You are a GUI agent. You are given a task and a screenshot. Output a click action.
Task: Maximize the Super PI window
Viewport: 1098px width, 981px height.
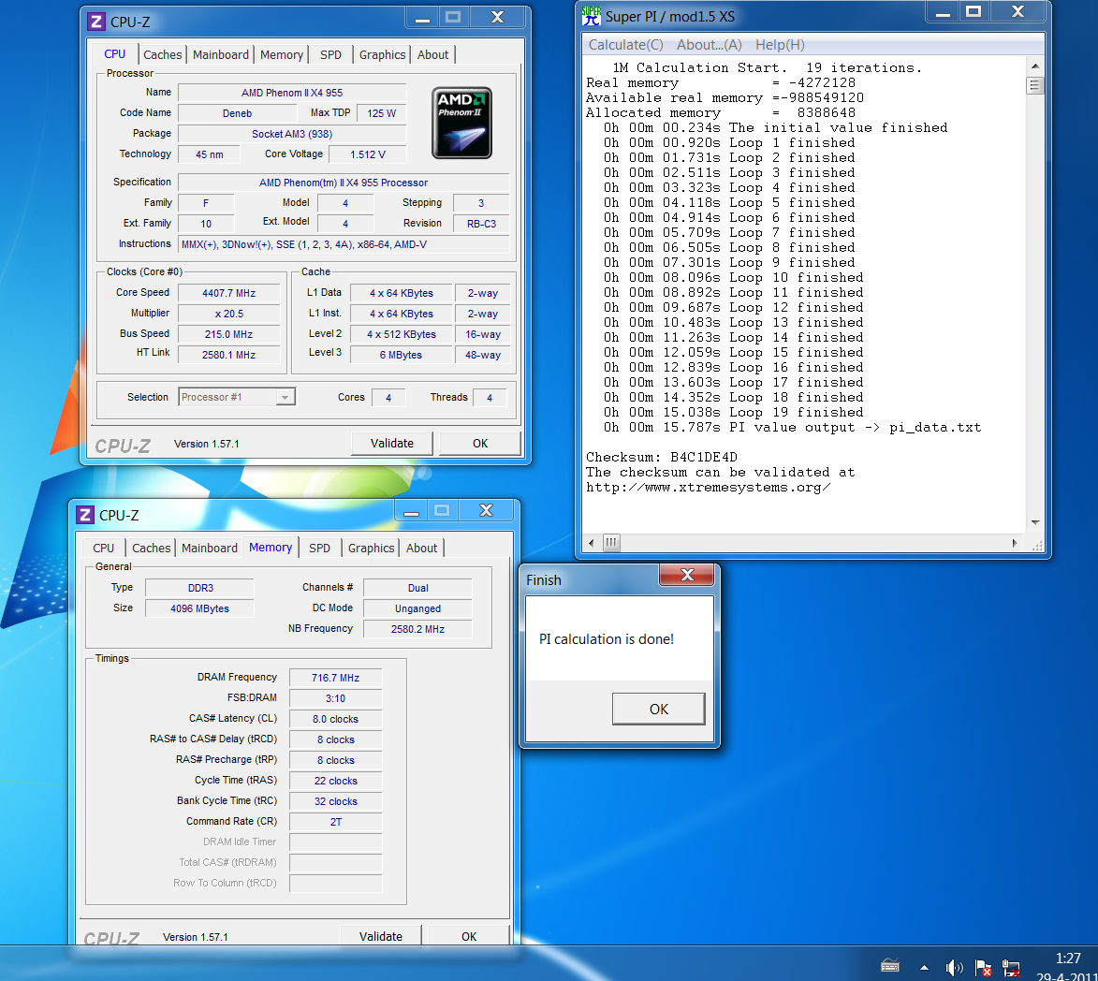pos(974,12)
